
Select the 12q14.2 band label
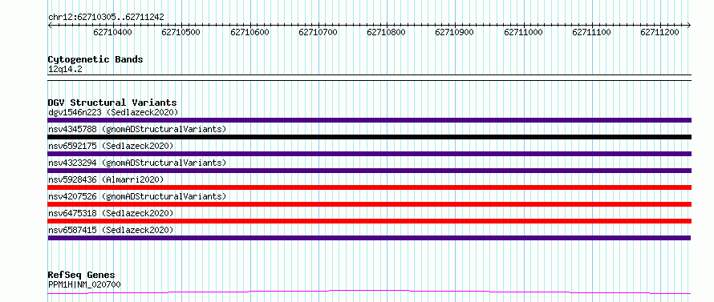[65, 70]
